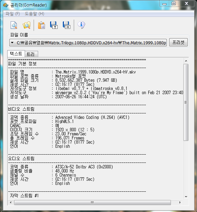Image resolution: width=197 pixels, height=212 pixels.
Task: Click the '비디오 스트림' section heading
Action: tap(21, 109)
